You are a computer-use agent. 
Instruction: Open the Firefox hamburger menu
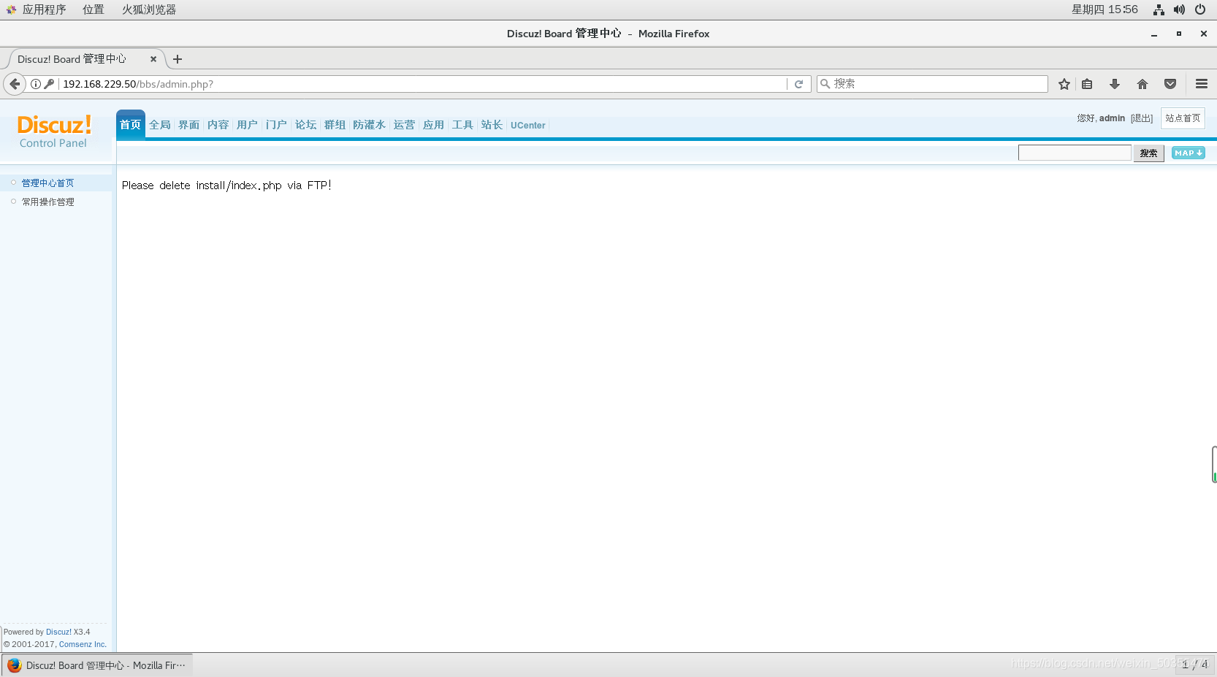point(1202,84)
